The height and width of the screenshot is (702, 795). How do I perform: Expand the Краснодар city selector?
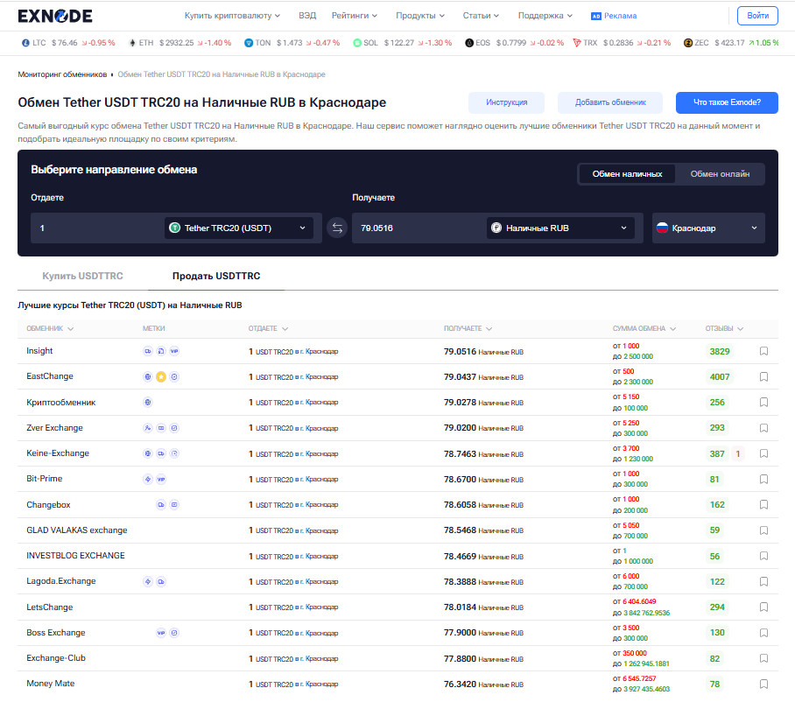(x=708, y=228)
